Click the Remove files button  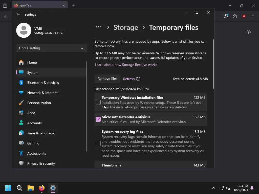coord(107,79)
